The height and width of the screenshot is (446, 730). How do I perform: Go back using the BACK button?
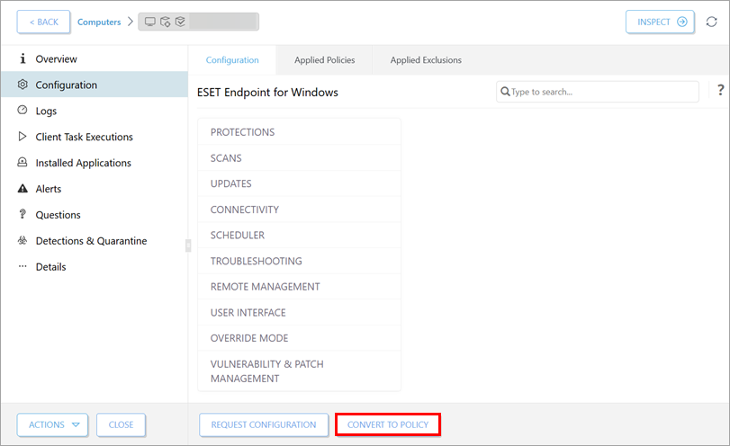click(43, 22)
